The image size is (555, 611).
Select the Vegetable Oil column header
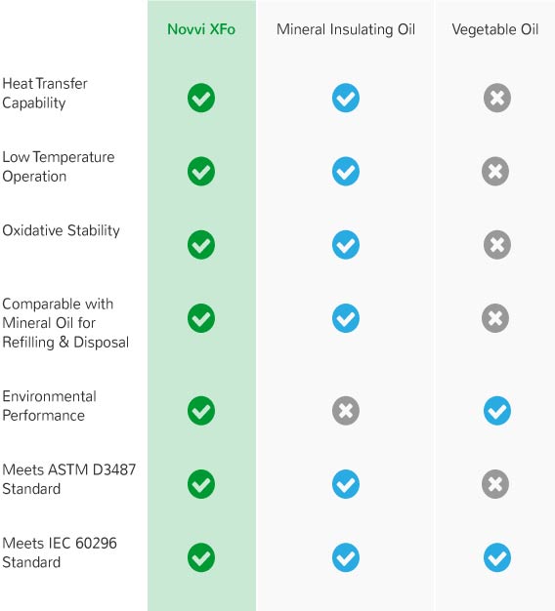495,29
